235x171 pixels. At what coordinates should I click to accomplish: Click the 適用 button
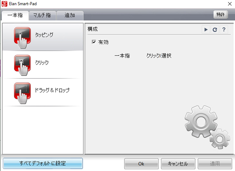click(x=215, y=163)
